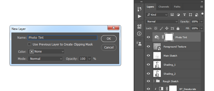Viewport: 214px width, 91px height.
Task: Hide the Photo Tint layer
Action: (x=148, y=37)
